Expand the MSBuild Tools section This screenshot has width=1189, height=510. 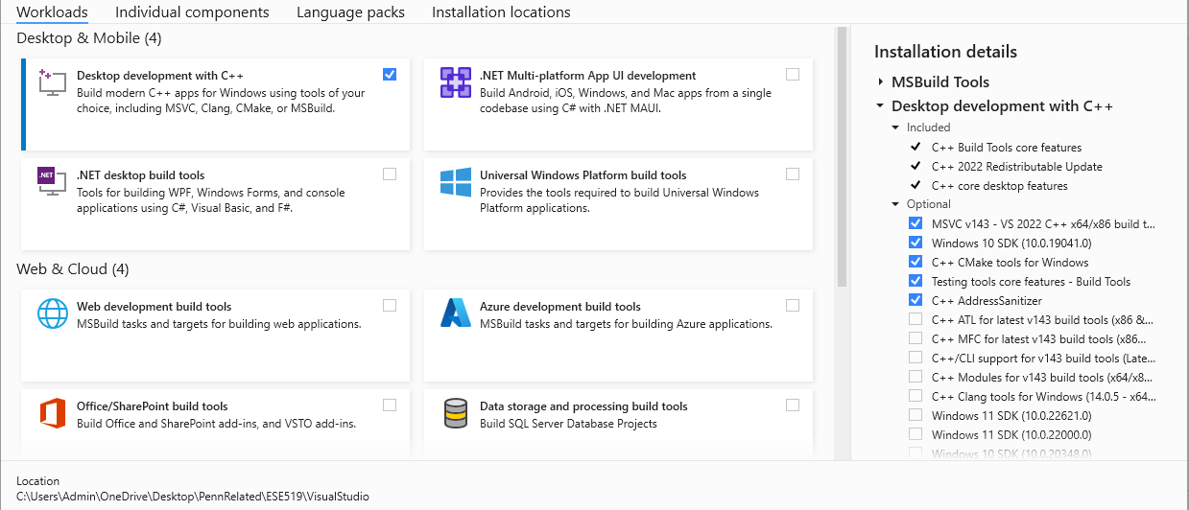point(880,82)
